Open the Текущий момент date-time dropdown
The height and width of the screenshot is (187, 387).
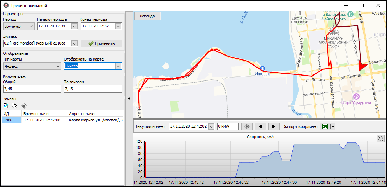212,126
